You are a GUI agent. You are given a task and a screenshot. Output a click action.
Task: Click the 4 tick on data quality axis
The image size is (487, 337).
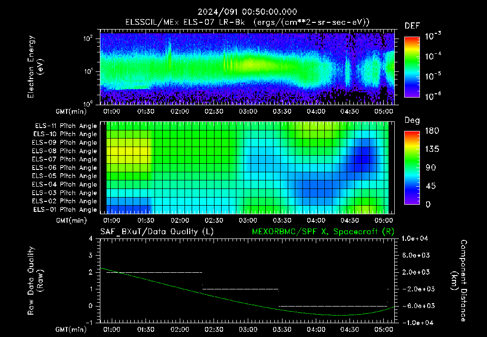click(91, 238)
